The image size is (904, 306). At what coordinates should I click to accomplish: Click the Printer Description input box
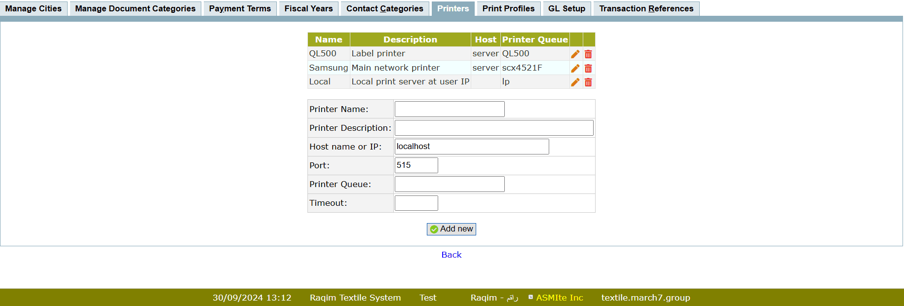click(494, 128)
